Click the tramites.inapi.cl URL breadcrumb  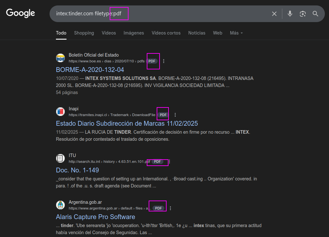coord(112,115)
